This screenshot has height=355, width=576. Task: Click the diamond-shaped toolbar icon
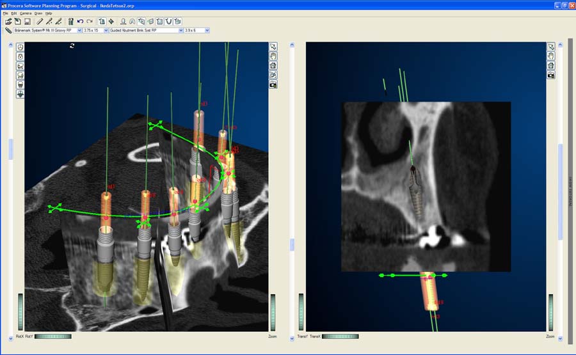click(x=111, y=22)
